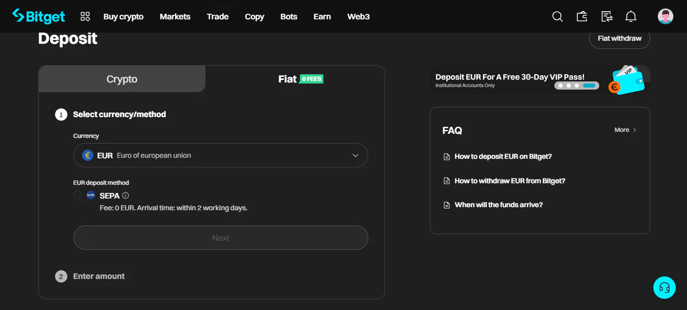Open the notifications bell icon
The width and height of the screenshot is (687, 310).
coord(631,17)
